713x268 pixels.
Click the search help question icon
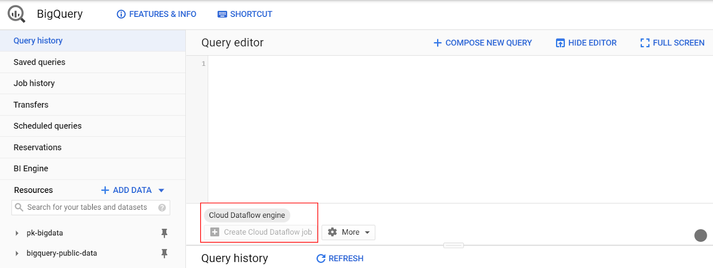162,208
